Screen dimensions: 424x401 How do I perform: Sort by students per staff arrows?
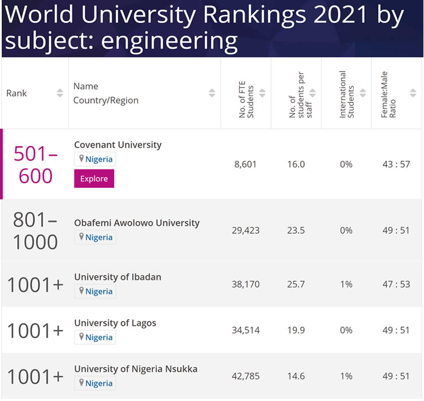(313, 93)
